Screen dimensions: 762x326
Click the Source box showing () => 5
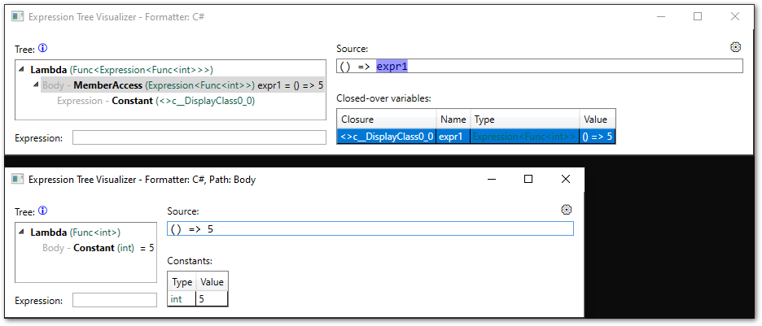coord(370,229)
